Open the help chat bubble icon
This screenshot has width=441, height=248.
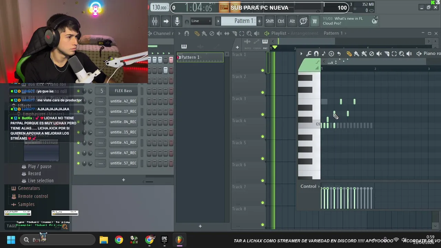point(303,21)
